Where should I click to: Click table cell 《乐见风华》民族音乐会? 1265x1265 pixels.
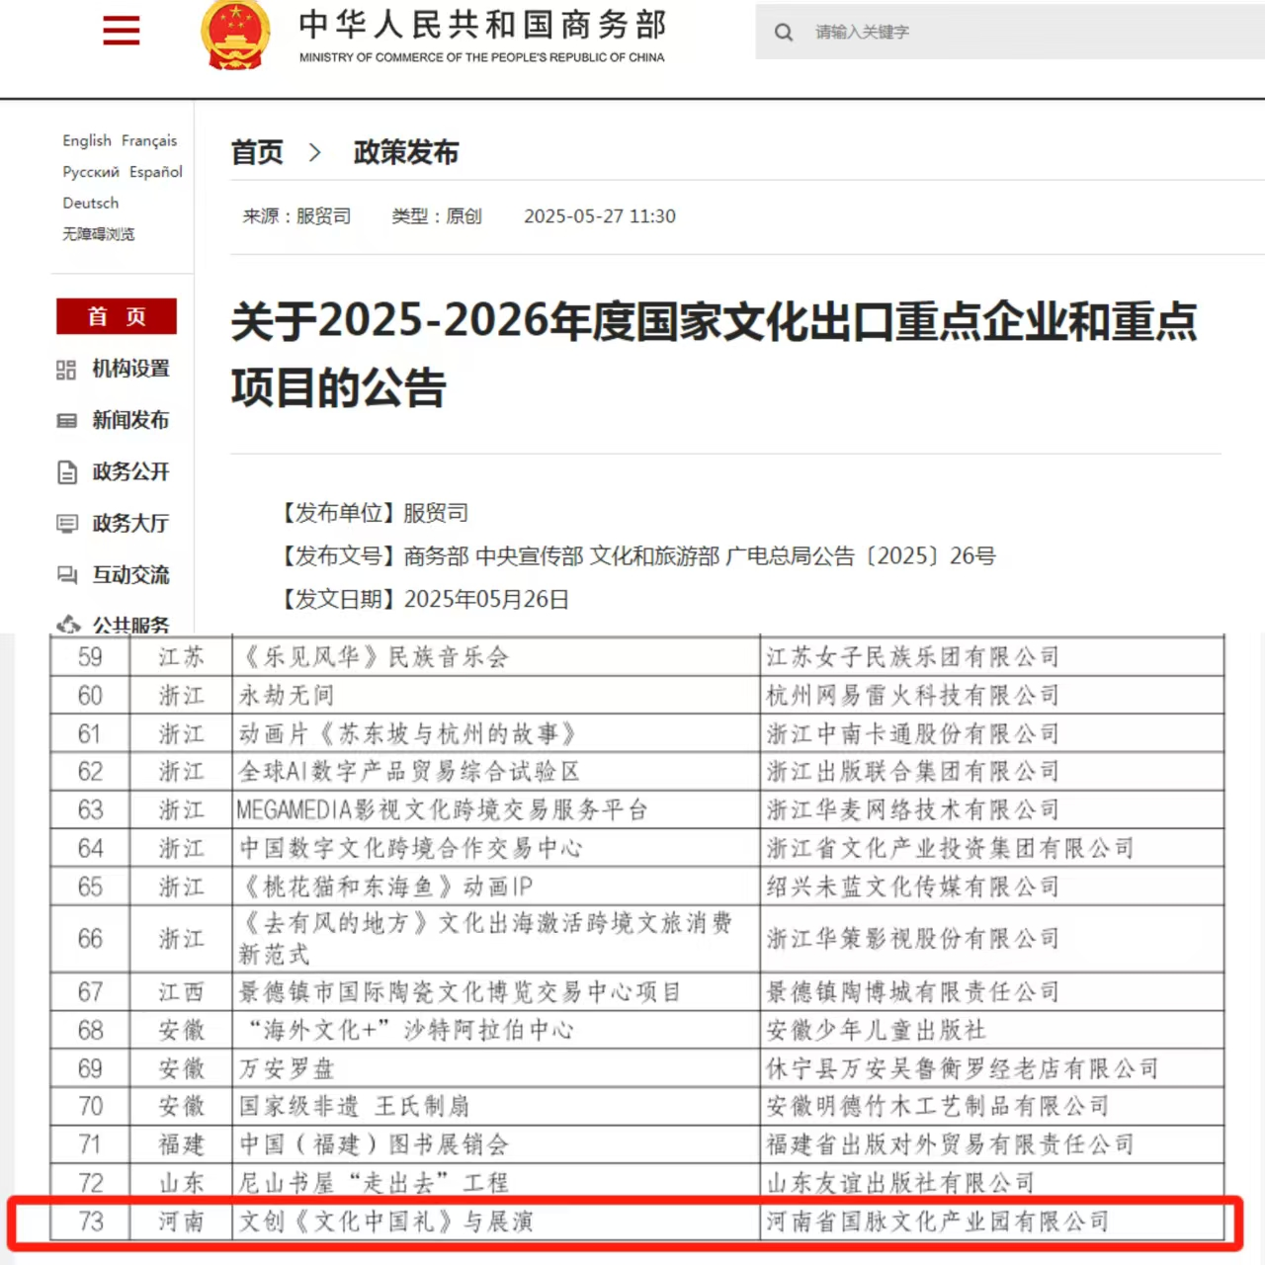point(496,657)
